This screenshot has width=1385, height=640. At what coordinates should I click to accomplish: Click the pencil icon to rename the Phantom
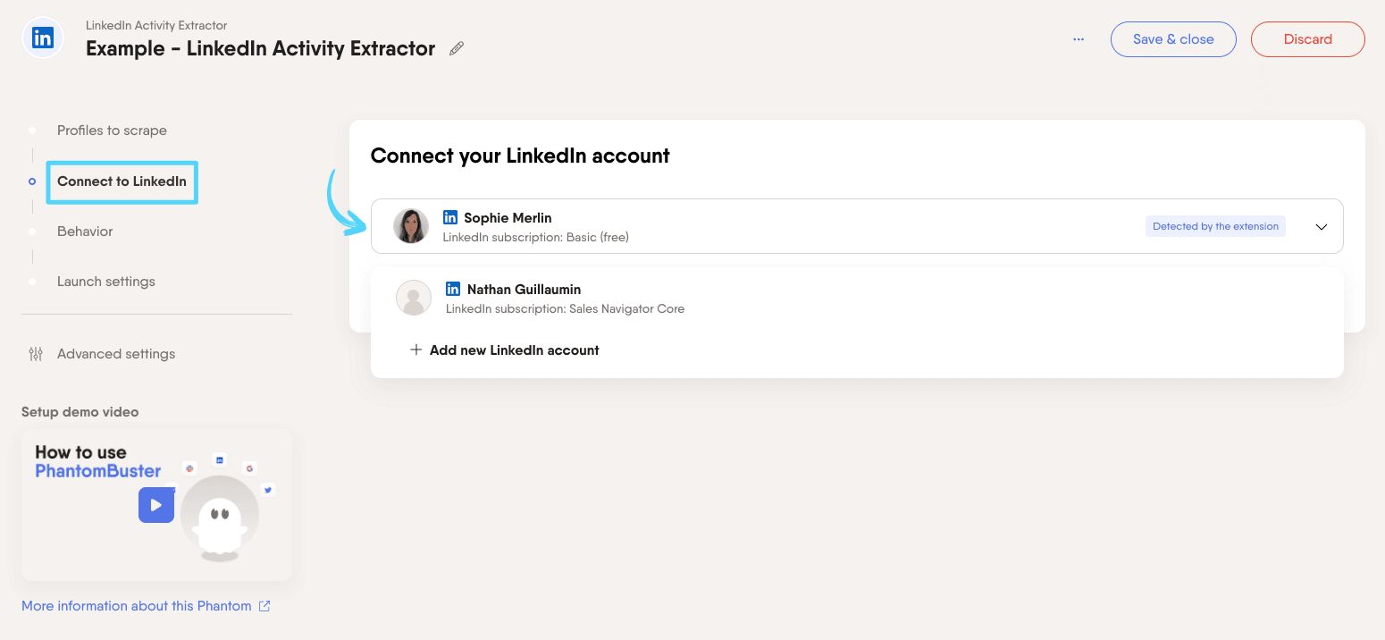[457, 49]
